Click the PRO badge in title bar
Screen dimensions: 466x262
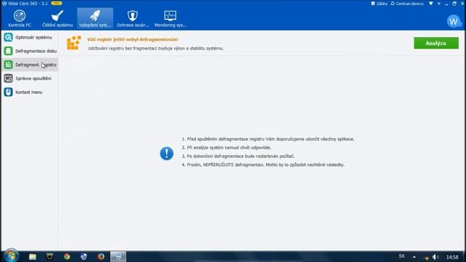(56, 3)
